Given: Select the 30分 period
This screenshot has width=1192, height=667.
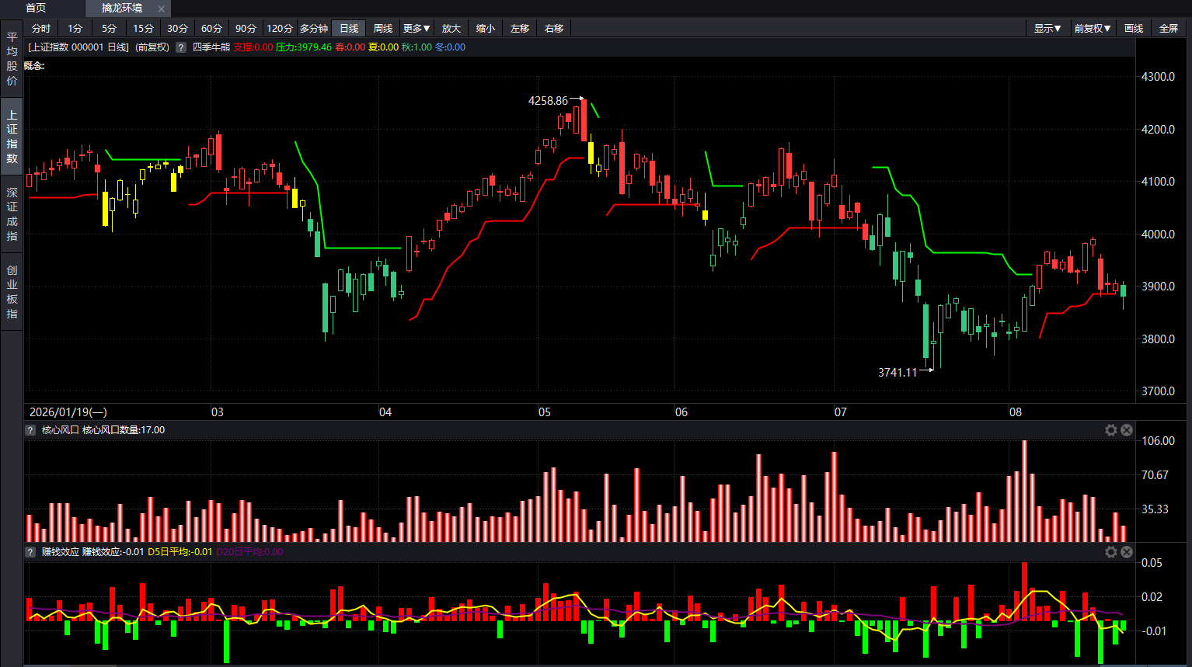Looking at the screenshot, I should click(x=178, y=29).
